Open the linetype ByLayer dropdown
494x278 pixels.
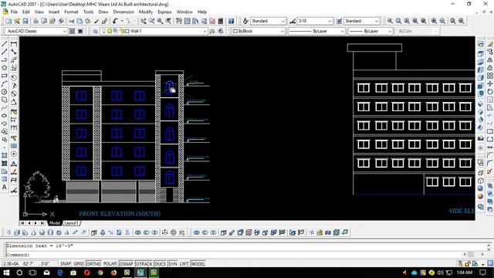[317, 31]
